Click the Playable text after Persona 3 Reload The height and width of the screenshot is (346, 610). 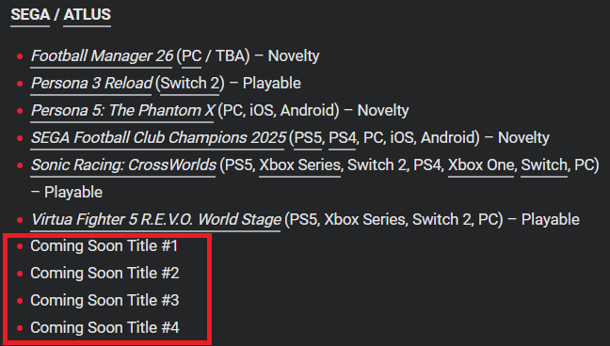tap(271, 83)
